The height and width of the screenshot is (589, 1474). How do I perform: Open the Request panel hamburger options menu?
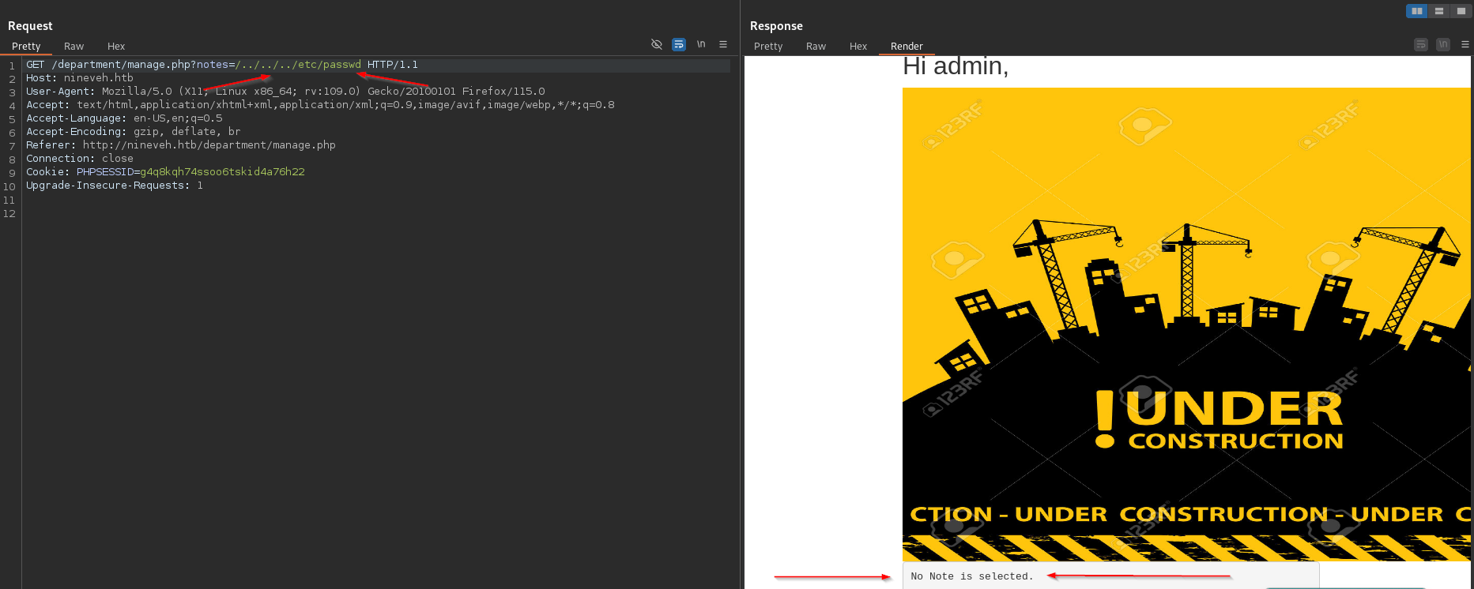coord(723,44)
